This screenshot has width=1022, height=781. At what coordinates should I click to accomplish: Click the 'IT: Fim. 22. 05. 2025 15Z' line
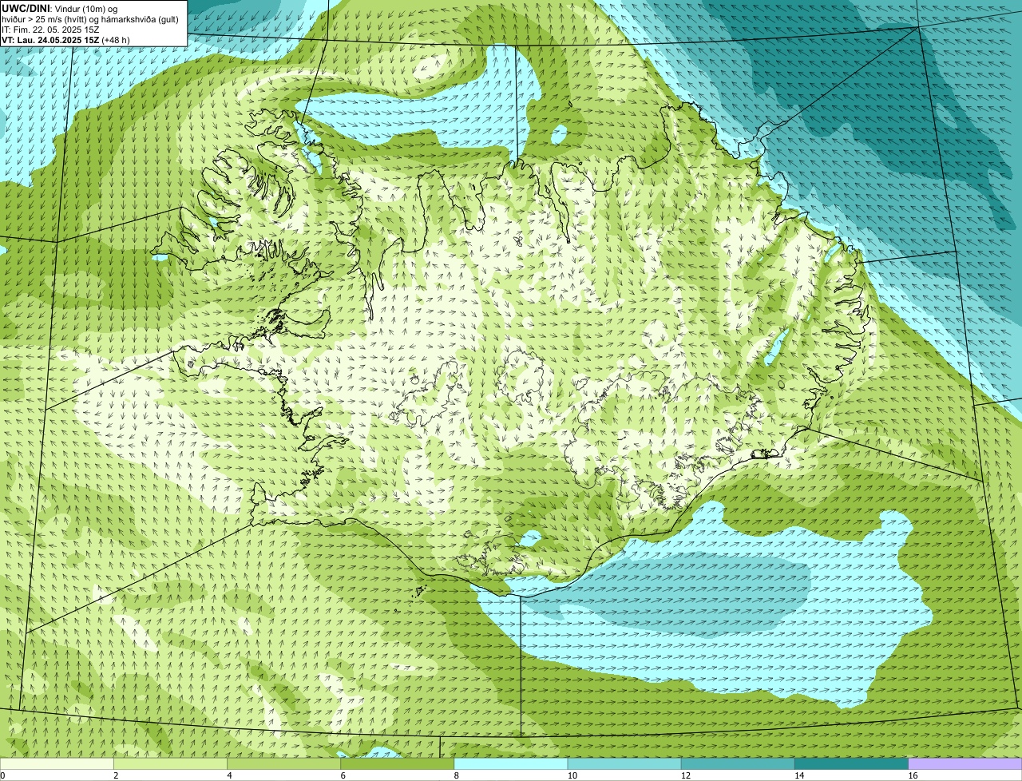tap(50, 30)
